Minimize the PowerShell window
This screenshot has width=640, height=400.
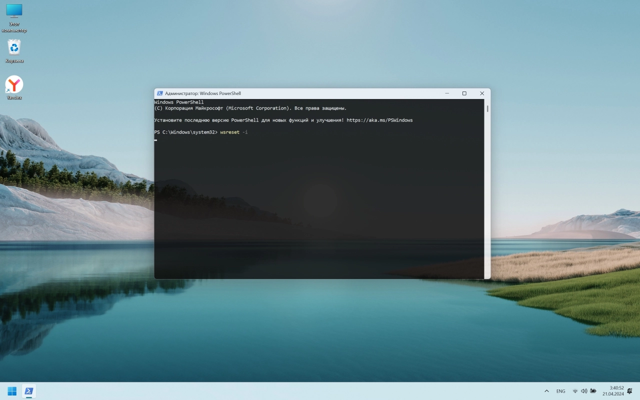(x=446, y=93)
